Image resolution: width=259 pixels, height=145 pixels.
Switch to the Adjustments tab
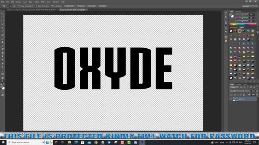point(234,27)
